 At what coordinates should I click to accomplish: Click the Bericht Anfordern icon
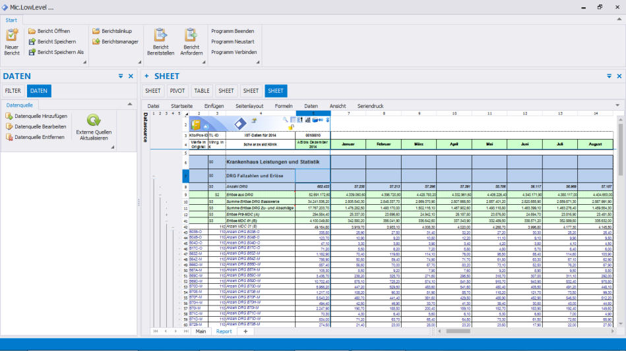click(191, 36)
